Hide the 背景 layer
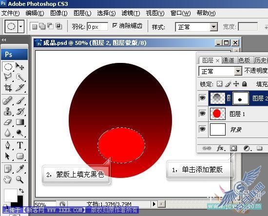The height and width of the screenshot is (216, 268). point(203,129)
